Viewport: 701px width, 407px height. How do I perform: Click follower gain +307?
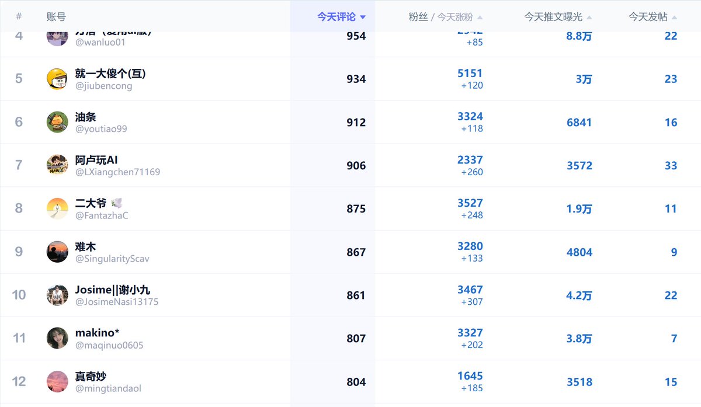472,302
